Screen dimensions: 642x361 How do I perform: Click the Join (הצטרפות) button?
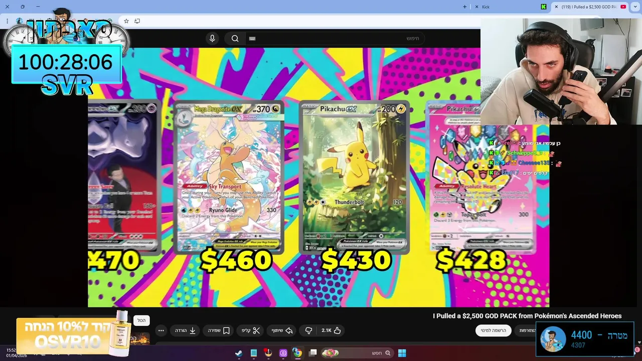click(526, 330)
